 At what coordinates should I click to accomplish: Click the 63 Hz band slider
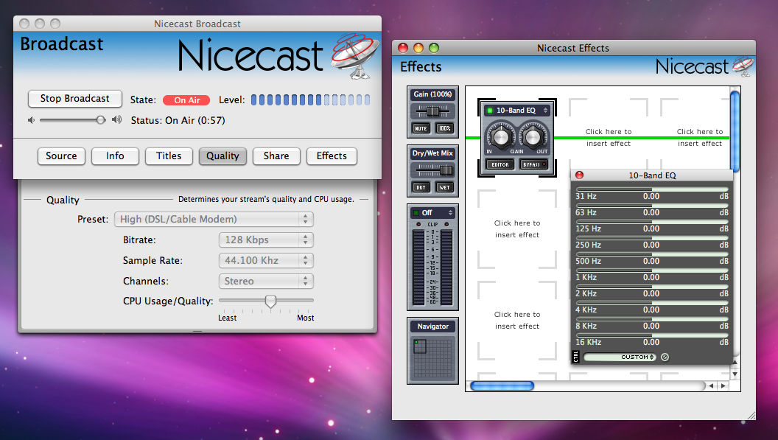[652, 206]
